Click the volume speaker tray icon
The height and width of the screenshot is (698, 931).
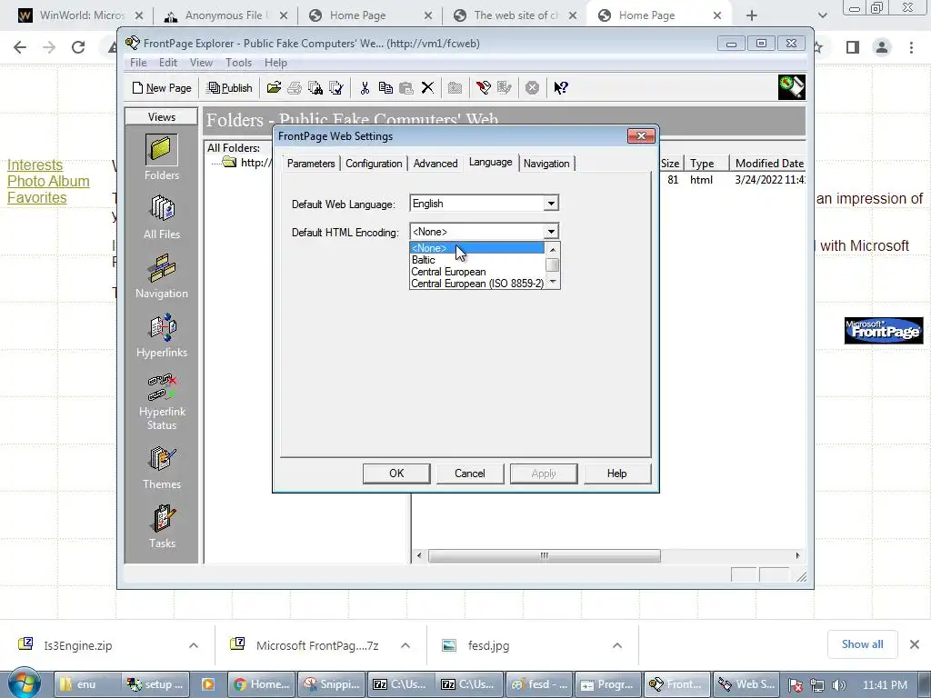tap(839, 685)
